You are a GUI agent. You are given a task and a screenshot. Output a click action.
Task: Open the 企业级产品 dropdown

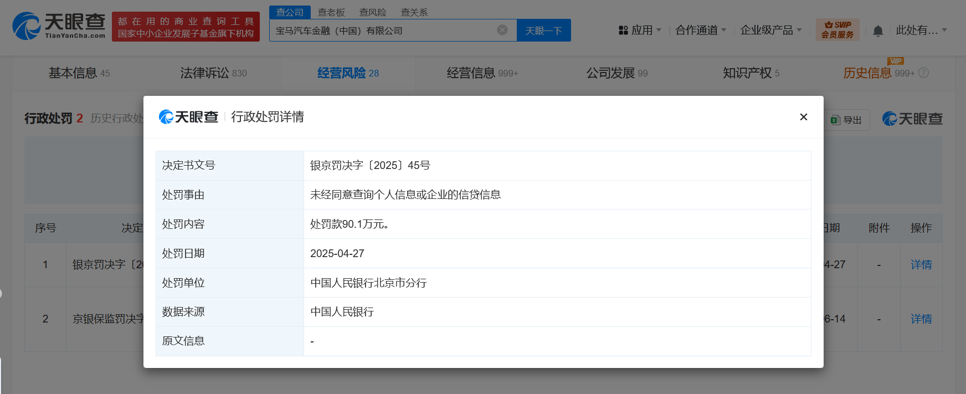[x=770, y=30]
